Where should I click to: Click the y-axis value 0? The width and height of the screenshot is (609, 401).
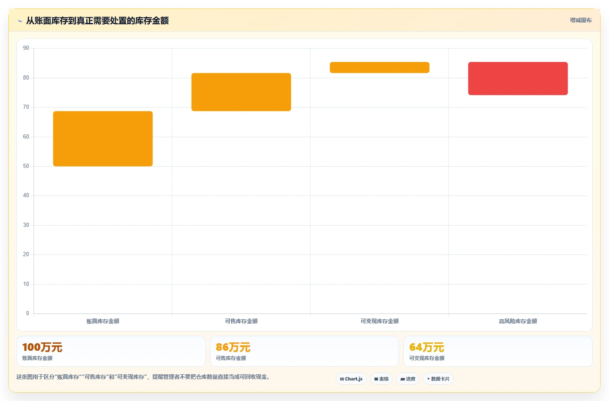click(x=28, y=314)
